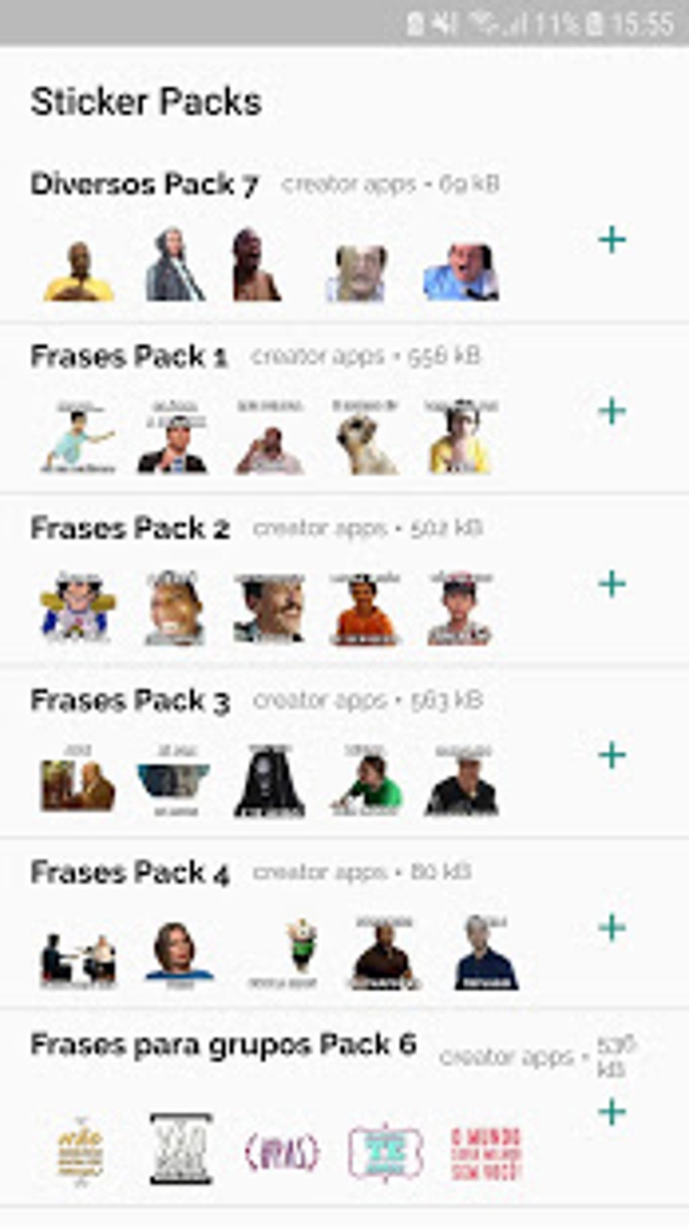The height and width of the screenshot is (1228, 689).
Task: Select Frases Pack 2 pack heading
Action: point(130,529)
